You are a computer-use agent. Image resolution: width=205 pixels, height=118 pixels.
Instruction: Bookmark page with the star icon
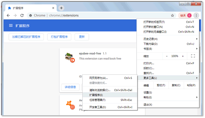tap(172, 15)
